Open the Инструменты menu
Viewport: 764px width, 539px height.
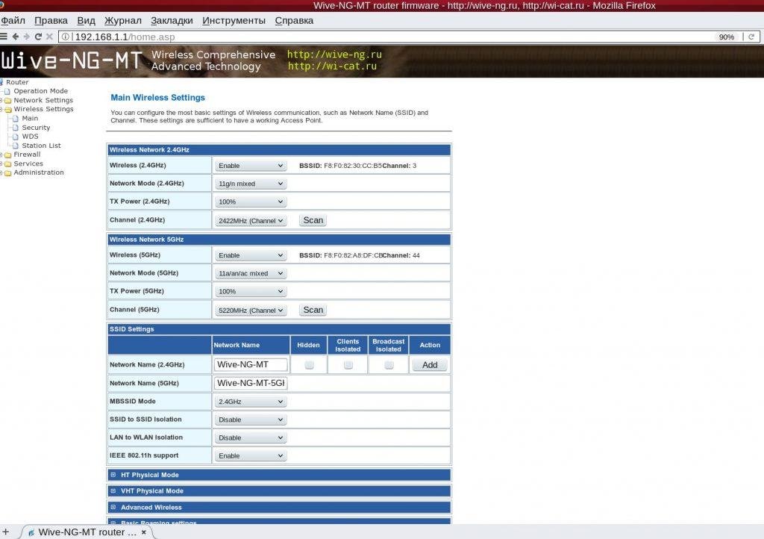click(234, 20)
